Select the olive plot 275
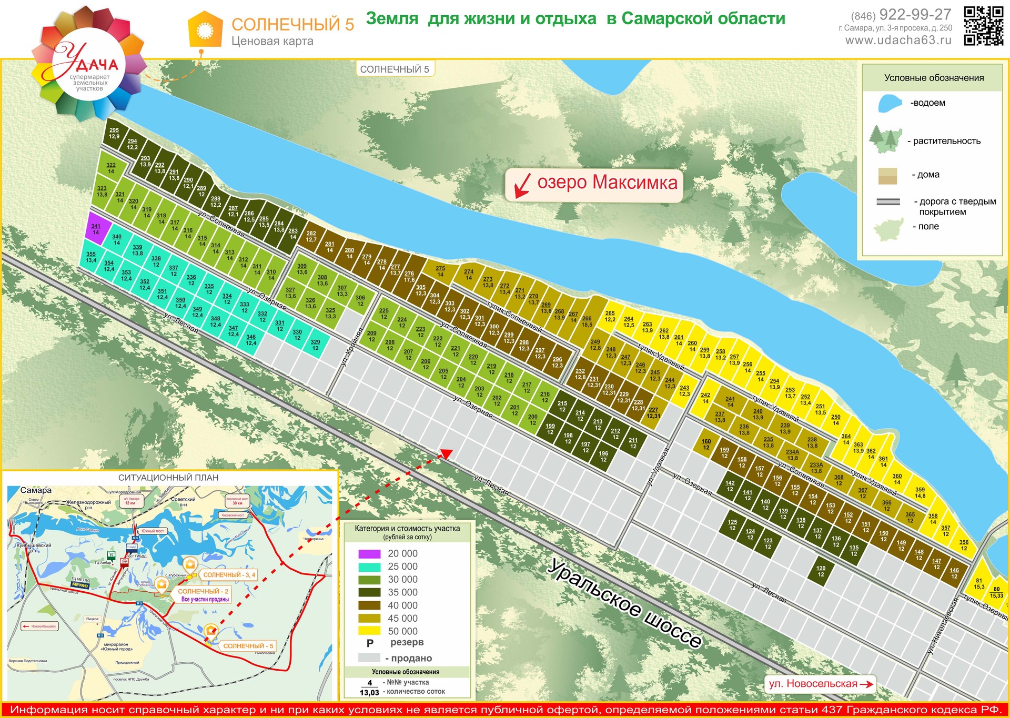Image resolution: width=1010 pixels, height=718 pixels. click(440, 271)
